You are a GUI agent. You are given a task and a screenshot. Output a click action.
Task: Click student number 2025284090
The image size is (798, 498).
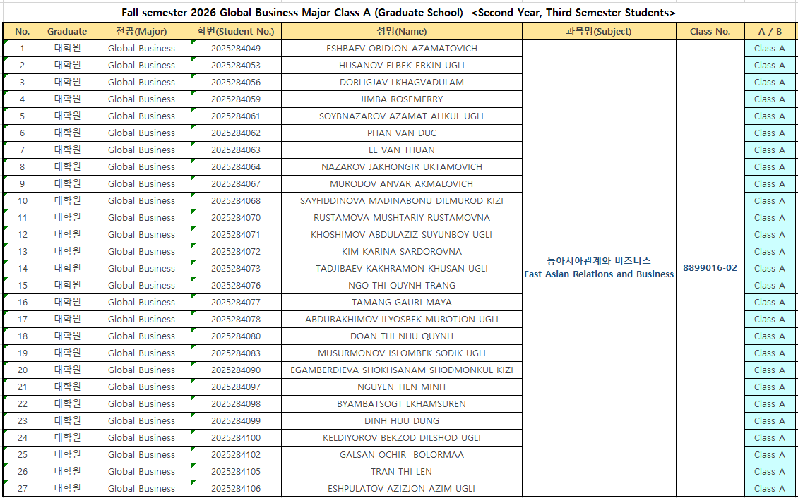tap(236, 370)
